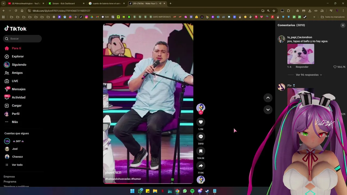Open tu_papi_CarJonshon profile name
The height and width of the screenshot is (195, 347).
pyautogui.click(x=300, y=37)
